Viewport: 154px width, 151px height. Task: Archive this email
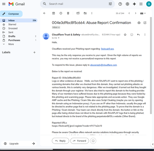[54, 13]
